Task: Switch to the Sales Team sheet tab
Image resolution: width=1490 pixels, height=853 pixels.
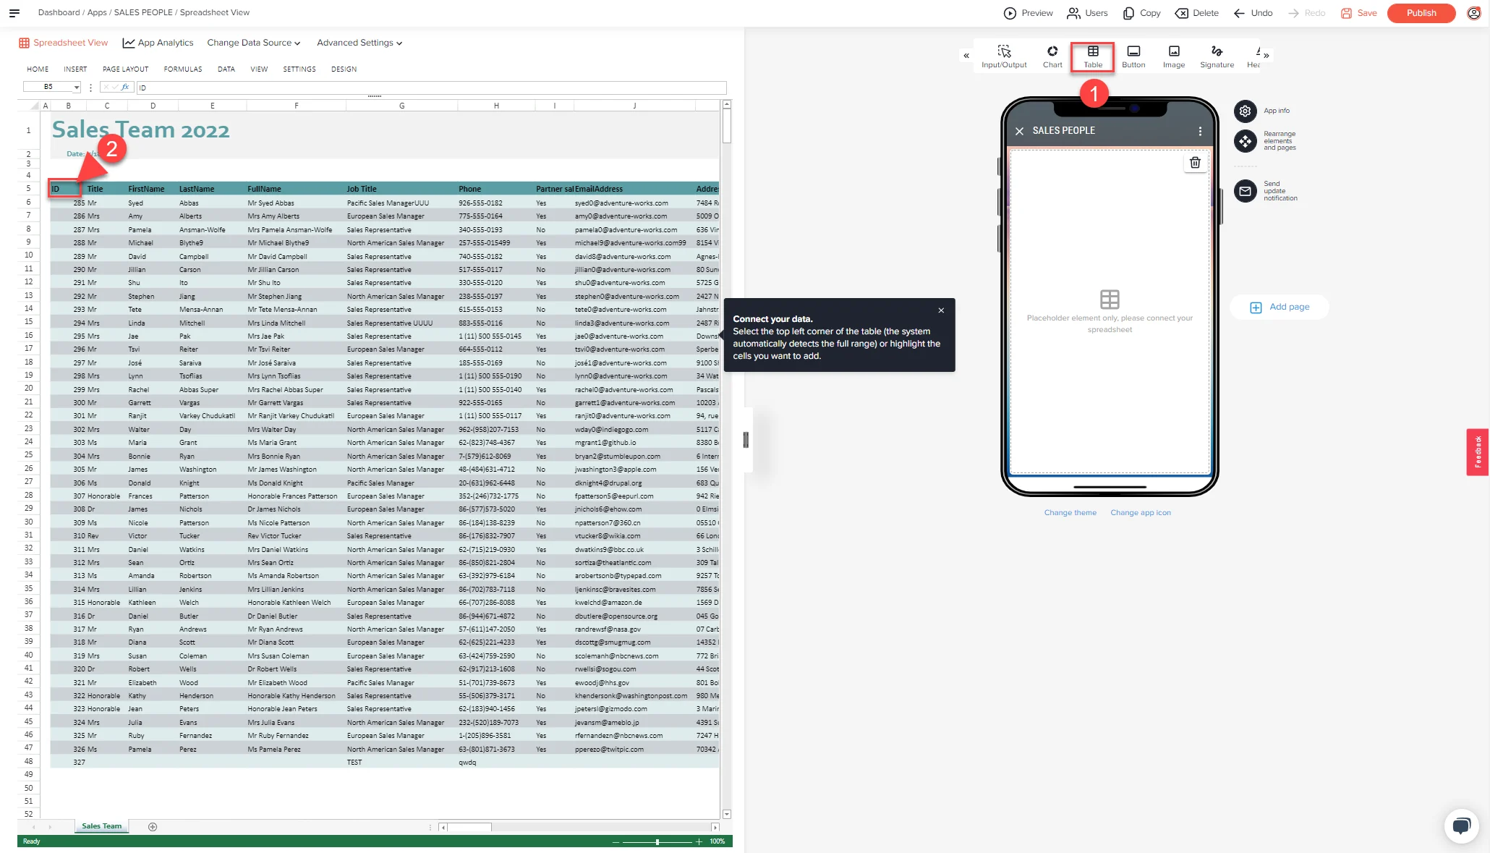Action: tap(101, 826)
